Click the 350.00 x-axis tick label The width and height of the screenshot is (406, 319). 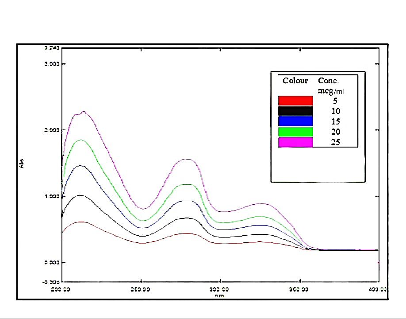click(x=300, y=290)
